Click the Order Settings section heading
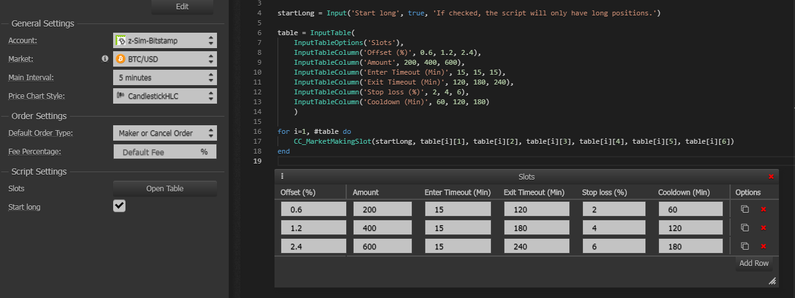 click(39, 116)
